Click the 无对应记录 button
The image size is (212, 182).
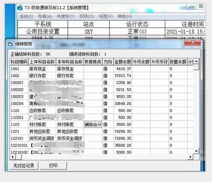(24, 166)
